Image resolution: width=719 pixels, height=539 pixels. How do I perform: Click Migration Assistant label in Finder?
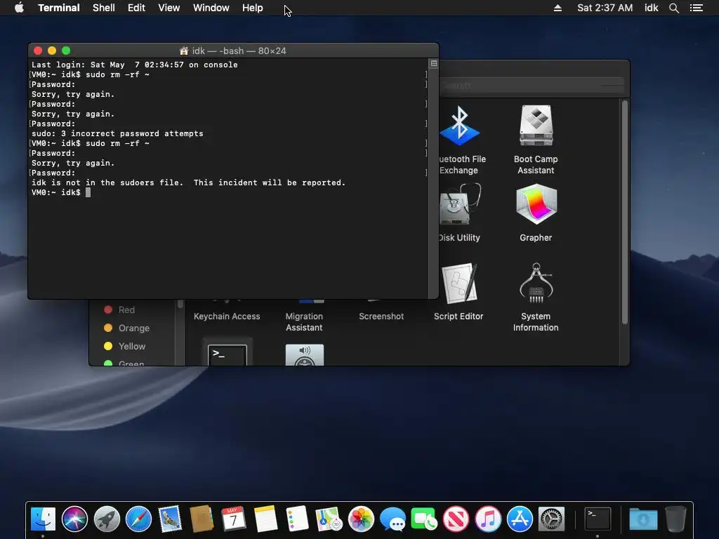tap(304, 321)
